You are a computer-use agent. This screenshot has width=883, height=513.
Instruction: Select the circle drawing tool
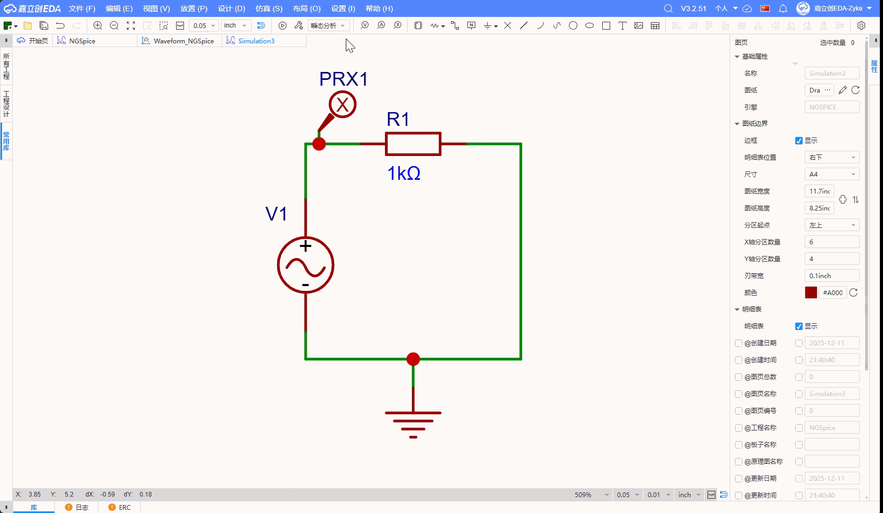click(573, 25)
